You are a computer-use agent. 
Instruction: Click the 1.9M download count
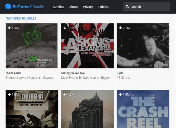point(126,94)
